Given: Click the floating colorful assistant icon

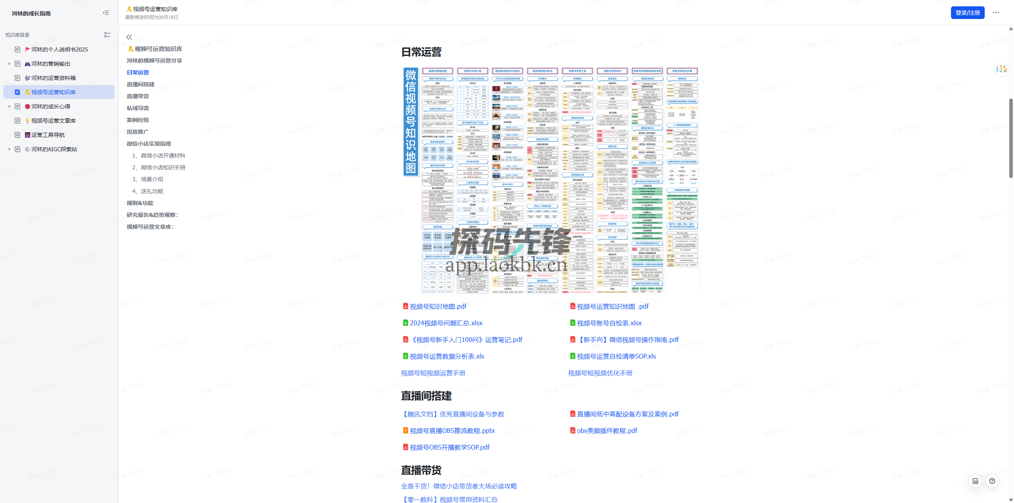Looking at the screenshot, I should click(x=1001, y=69).
